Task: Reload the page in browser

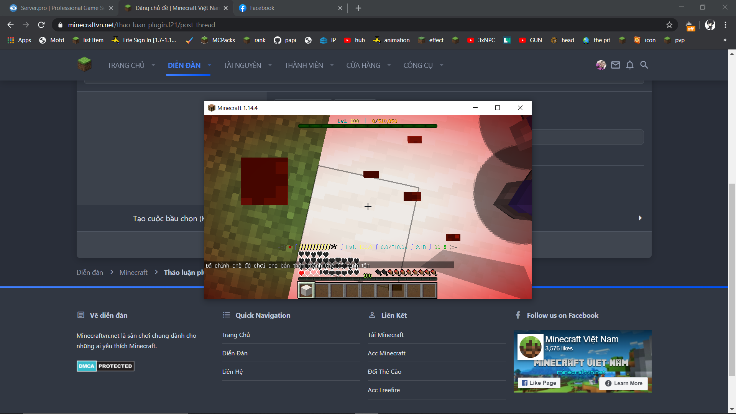Action: [x=41, y=25]
